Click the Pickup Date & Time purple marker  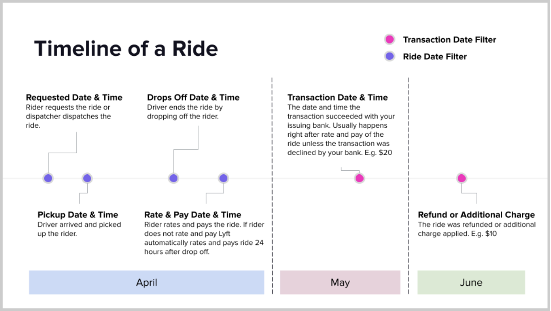(x=87, y=178)
